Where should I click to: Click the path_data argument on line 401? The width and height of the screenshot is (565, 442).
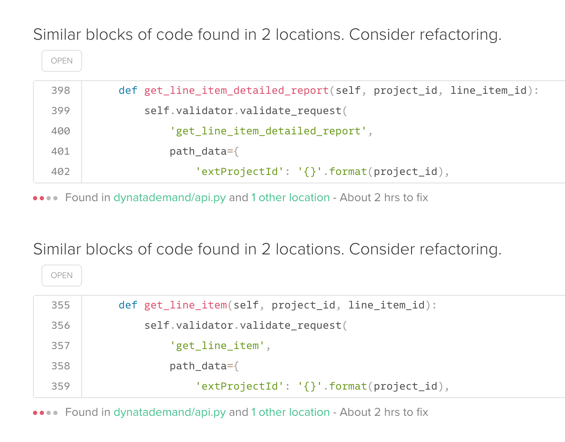[199, 151]
